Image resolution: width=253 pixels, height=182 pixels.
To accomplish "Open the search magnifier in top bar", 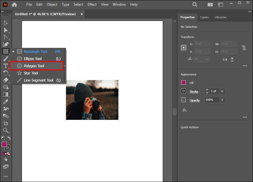I will pyautogui.click(x=195, y=4).
